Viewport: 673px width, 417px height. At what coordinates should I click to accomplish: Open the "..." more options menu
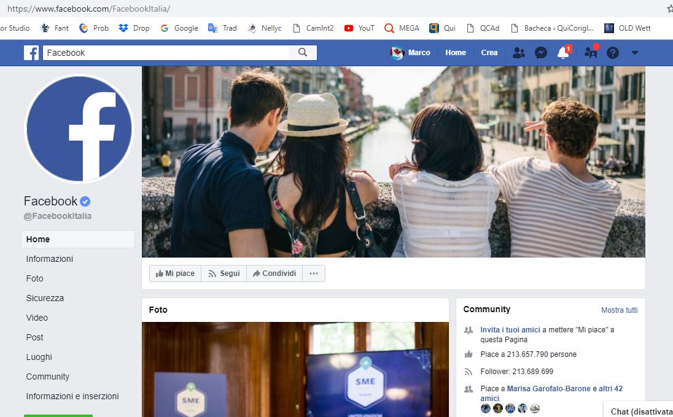(x=313, y=274)
